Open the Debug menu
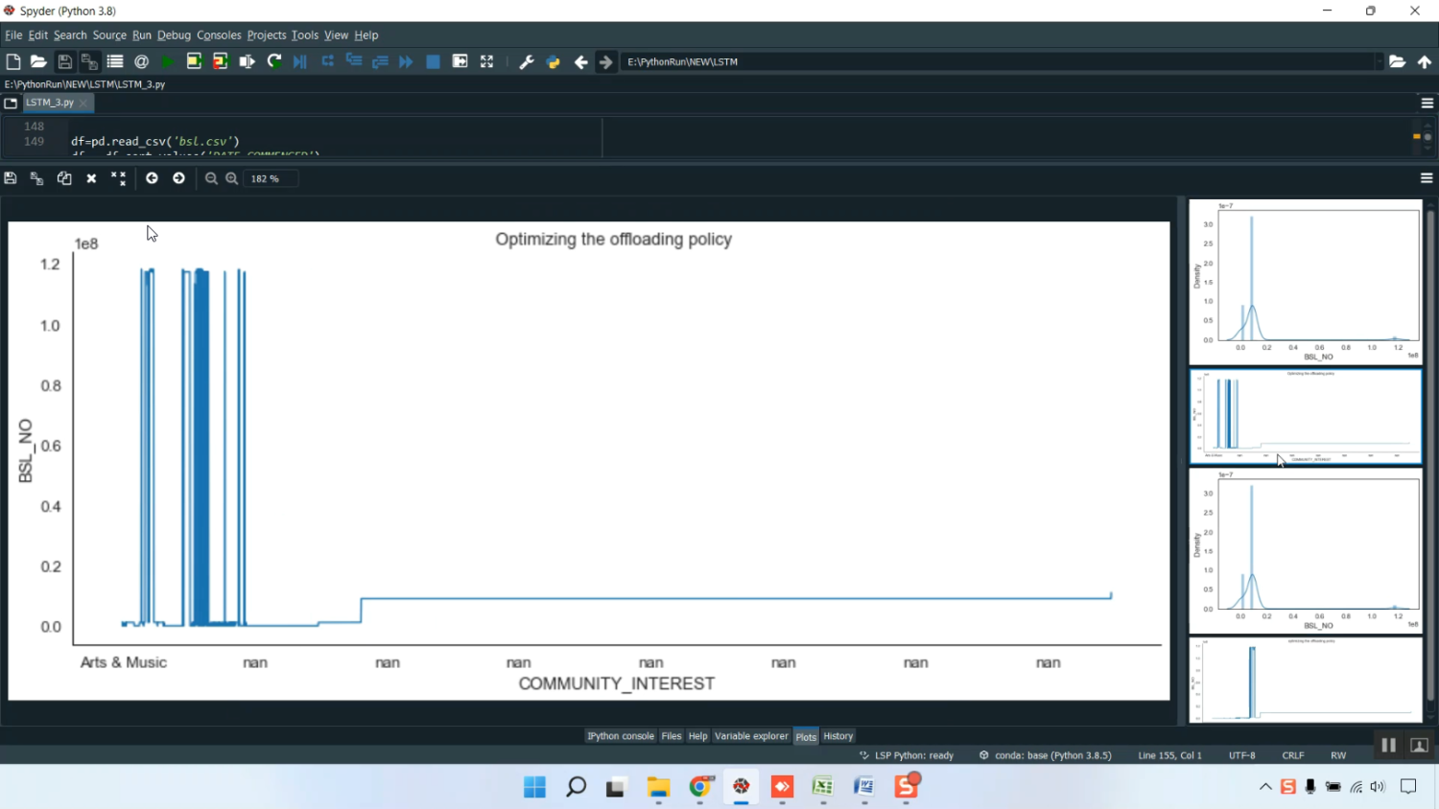The height and width of the screenshot is (809, 1439). pos(174,35)
